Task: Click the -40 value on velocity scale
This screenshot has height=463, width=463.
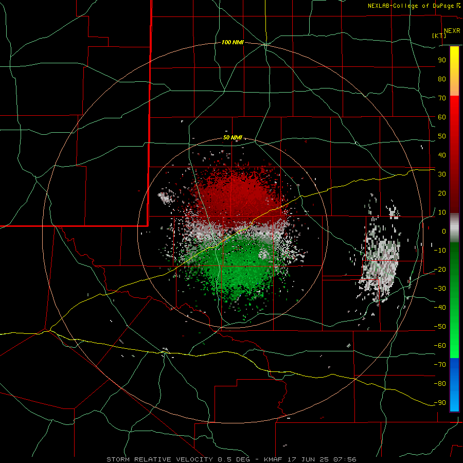Action: coord(440,308)
